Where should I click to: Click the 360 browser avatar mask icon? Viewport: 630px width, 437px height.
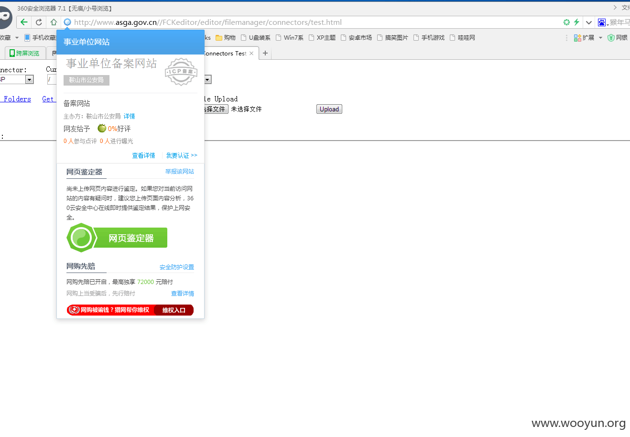tap(5, 18)
